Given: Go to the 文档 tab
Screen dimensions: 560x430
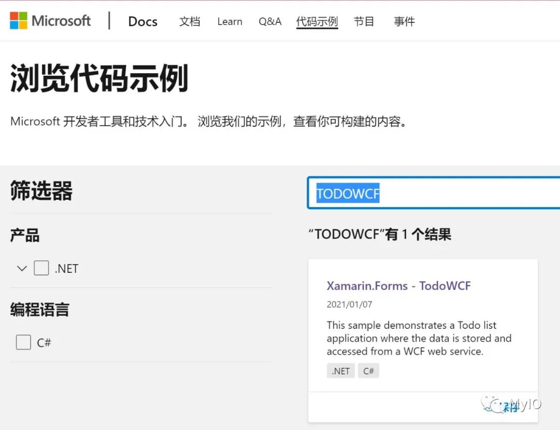Looking at the screenshot, I should 190,21.
